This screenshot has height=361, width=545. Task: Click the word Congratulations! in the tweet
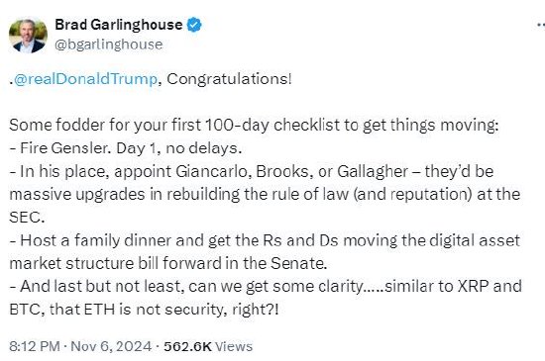pos(229,79)
